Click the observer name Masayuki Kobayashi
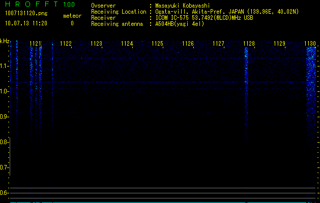This screenshot has height=203, width=320. 183,6
